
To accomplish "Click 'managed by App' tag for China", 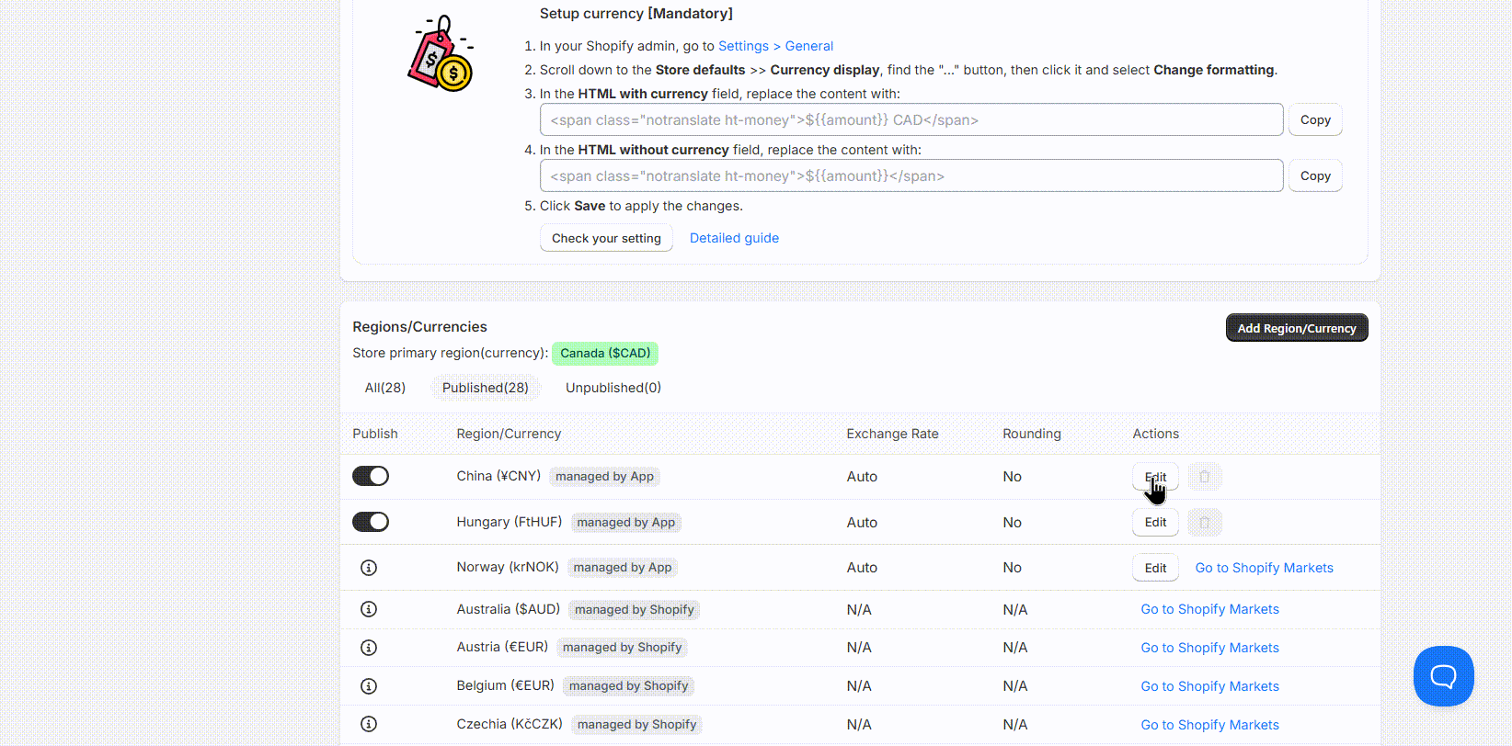I will (x=604, y=476).
